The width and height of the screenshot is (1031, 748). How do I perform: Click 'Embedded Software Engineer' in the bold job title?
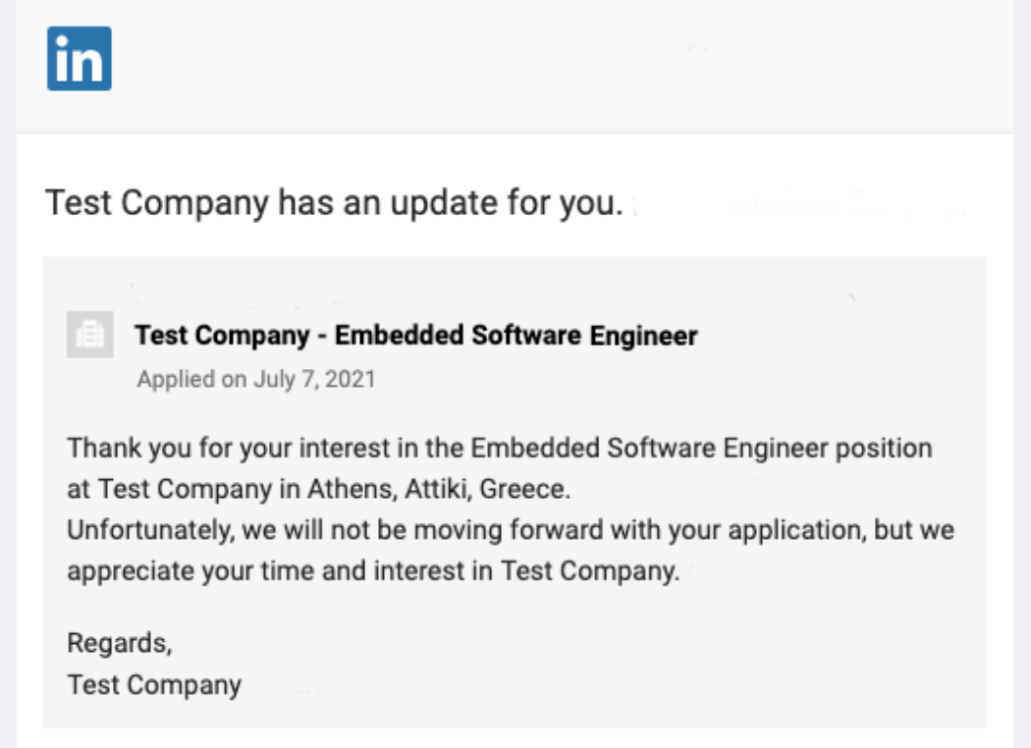tap(516, 335)
